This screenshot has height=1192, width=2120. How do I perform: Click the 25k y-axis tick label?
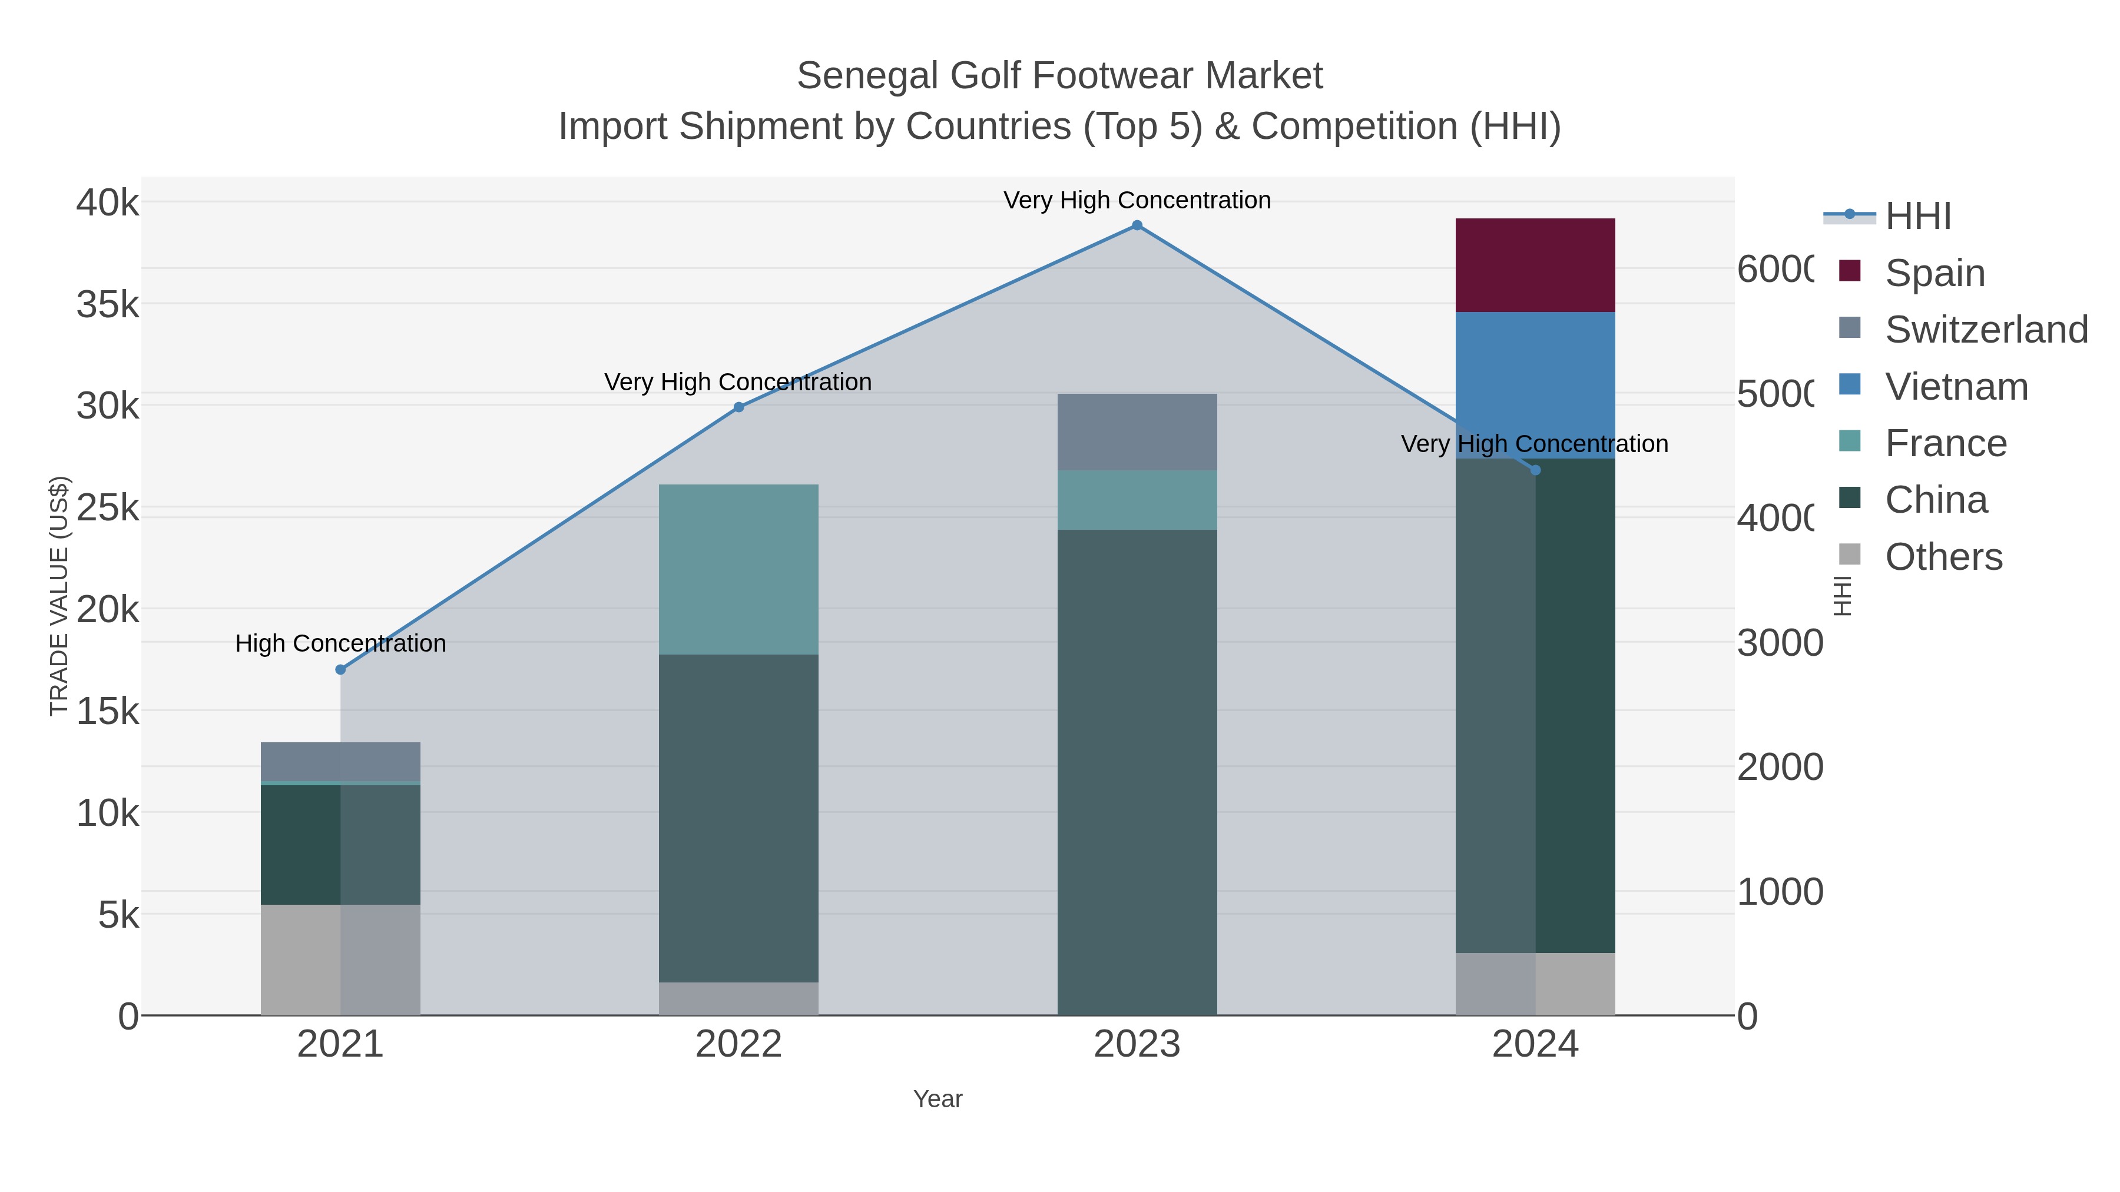tap(108, 507)
